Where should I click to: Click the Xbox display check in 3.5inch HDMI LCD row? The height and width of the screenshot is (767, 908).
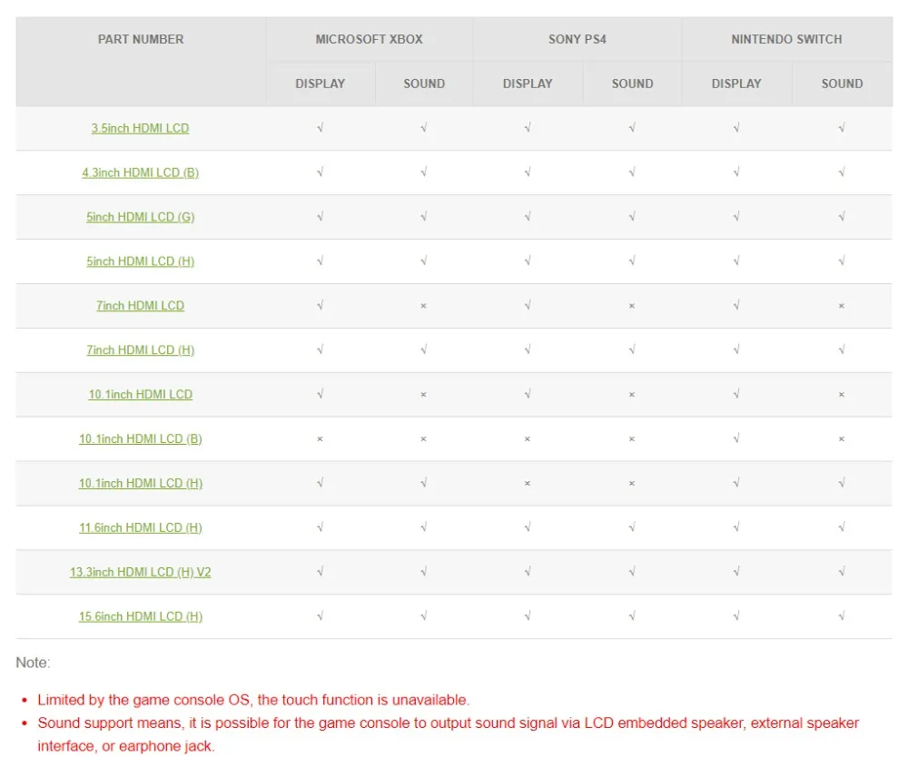click(x=321, y=127)
